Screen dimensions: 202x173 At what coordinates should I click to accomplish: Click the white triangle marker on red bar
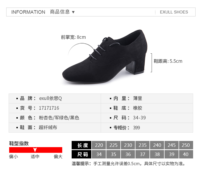pos(35,150)
